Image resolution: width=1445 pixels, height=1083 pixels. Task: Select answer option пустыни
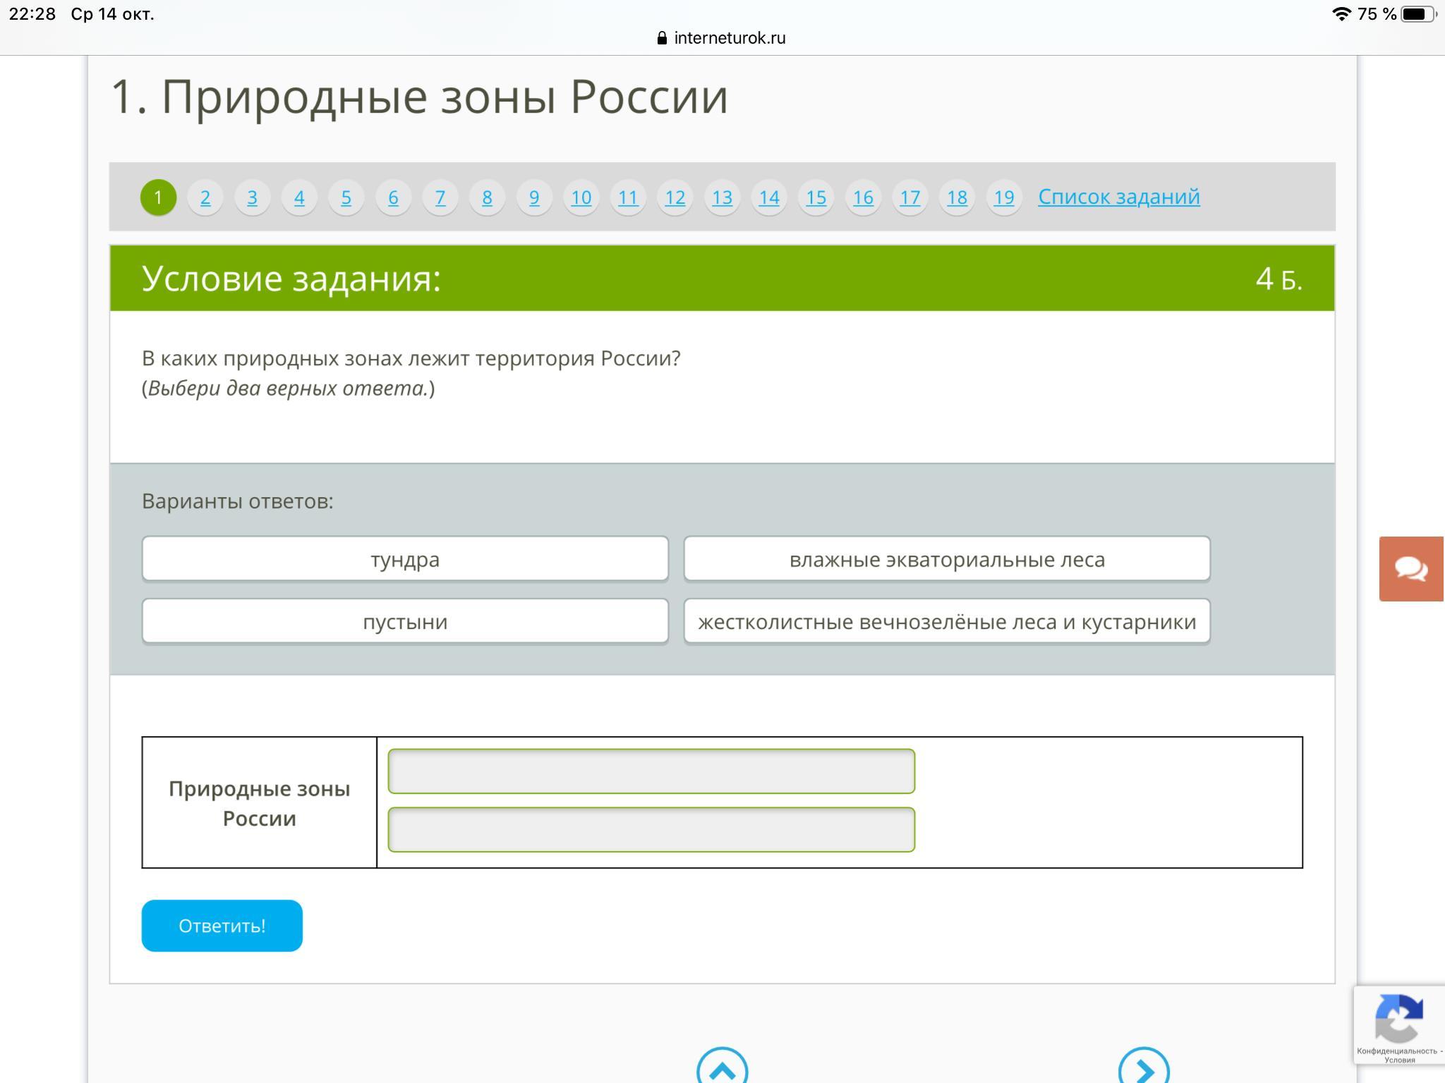click(405, 621)
